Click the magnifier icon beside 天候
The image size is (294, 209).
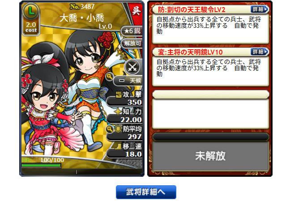tap(109, 77)
